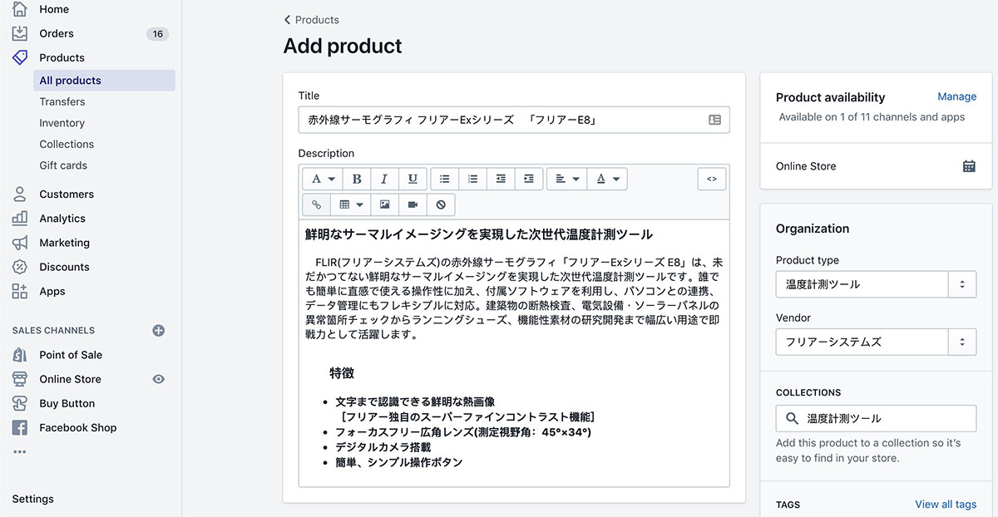
Task: Click the Vendor text field
Action: [x=862, y=342]
